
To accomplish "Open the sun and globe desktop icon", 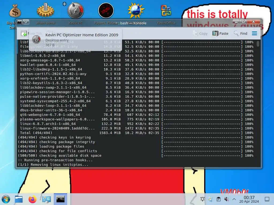I will click(x=136, y=10).
